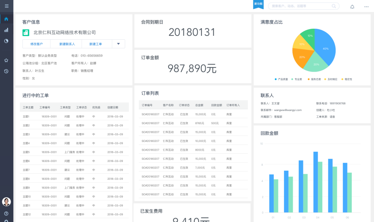Open the user avatar profile picture
The image size is (374, 222).
[6, 202]
